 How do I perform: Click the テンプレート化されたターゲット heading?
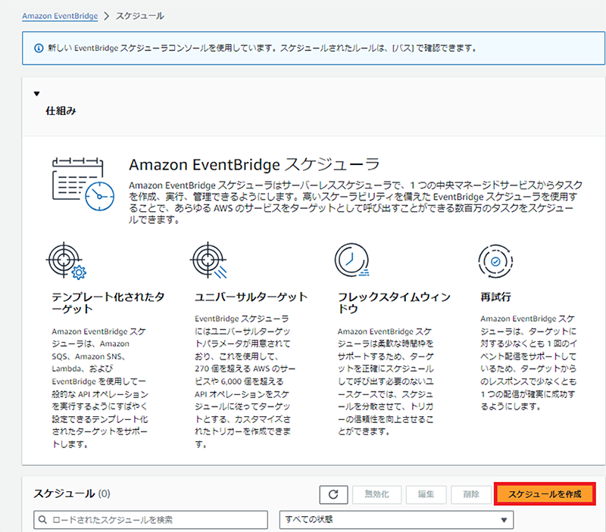108,303
